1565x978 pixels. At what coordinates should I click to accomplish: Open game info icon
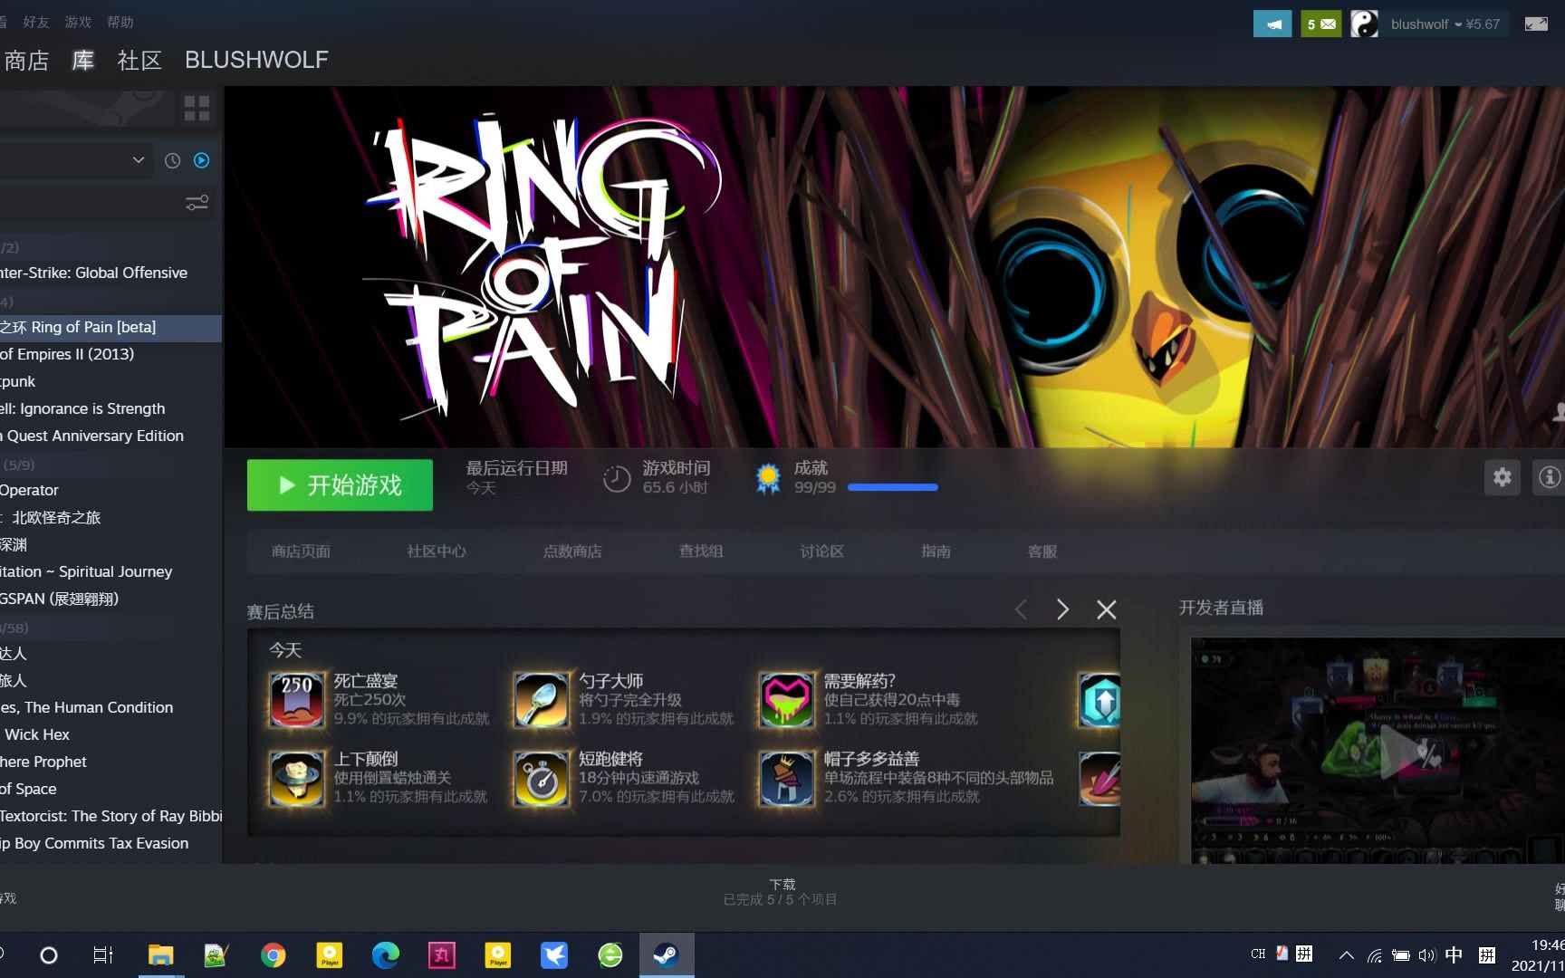(1549, 477)
